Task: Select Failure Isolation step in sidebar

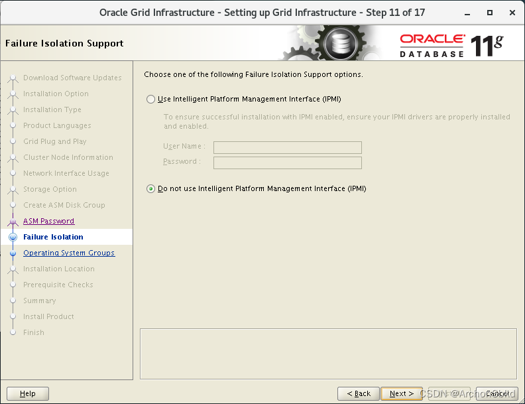Action: click(53, 237)
